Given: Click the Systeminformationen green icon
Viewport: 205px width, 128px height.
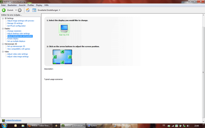Looking at the screenshot, I should (x=4, y=120).
